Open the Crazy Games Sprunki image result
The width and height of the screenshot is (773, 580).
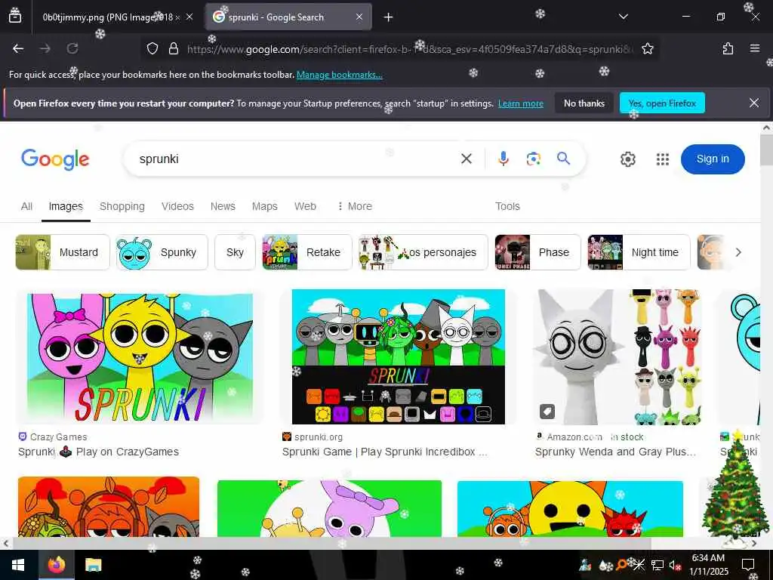point(140,356)
